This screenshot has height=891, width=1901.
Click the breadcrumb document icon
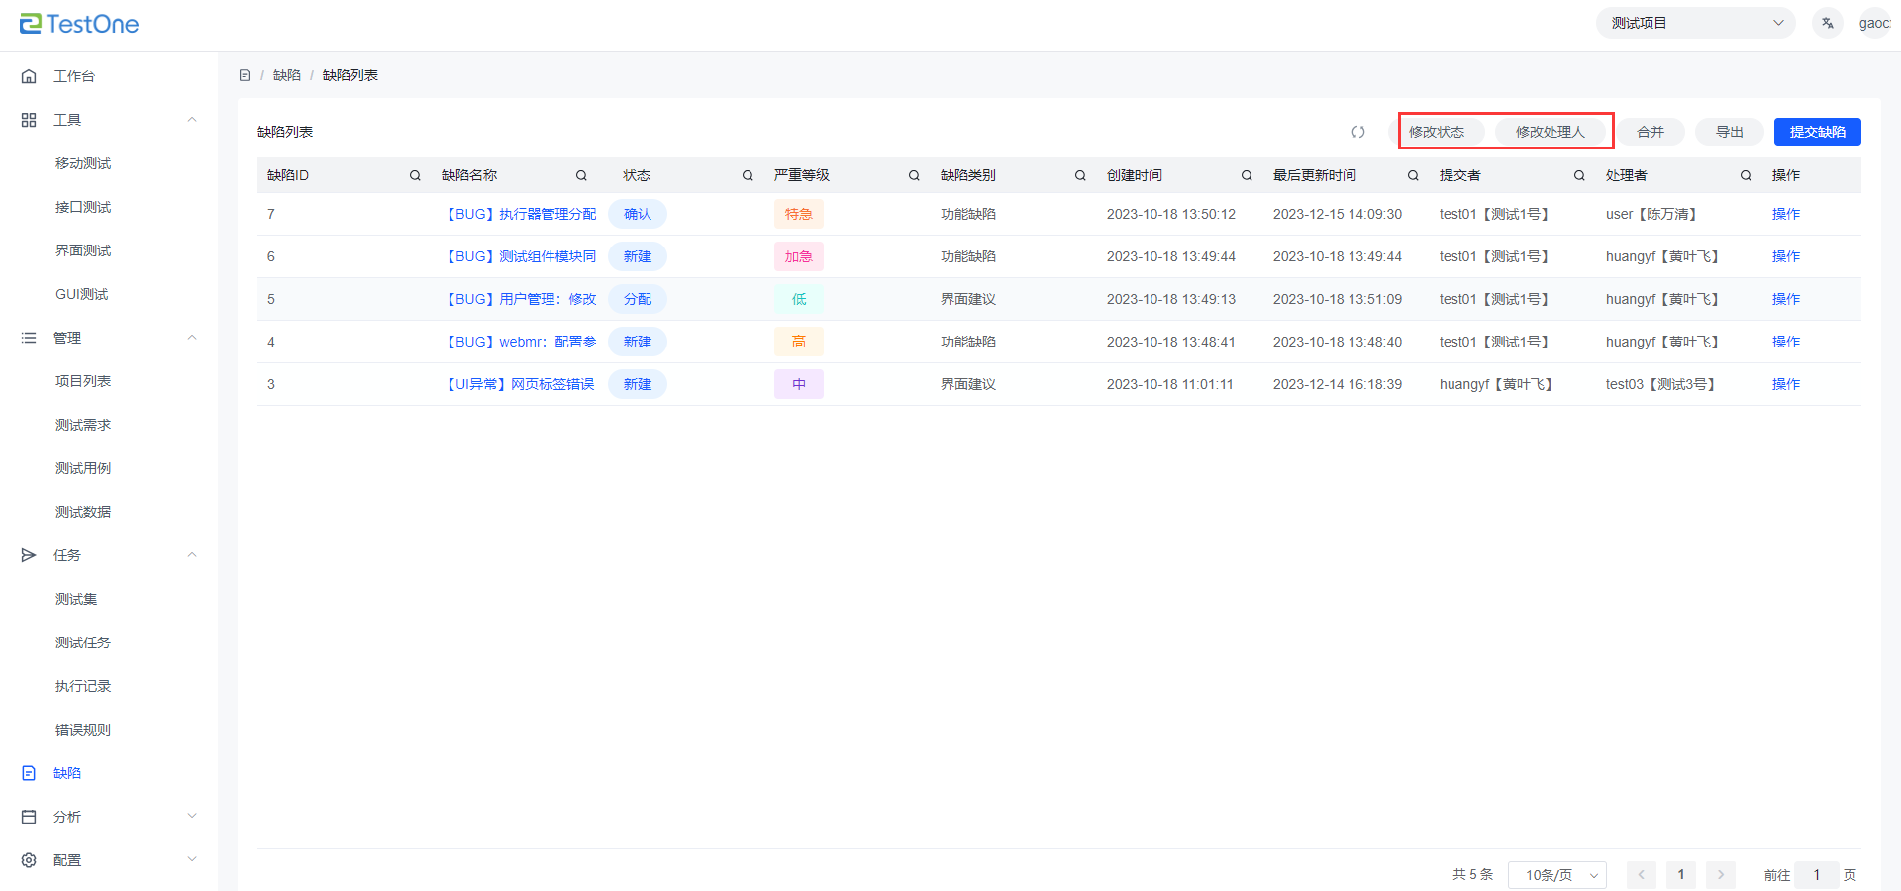[245, 75]
